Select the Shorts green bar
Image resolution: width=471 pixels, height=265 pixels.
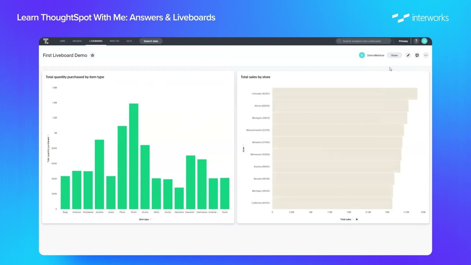coord(145,177)
